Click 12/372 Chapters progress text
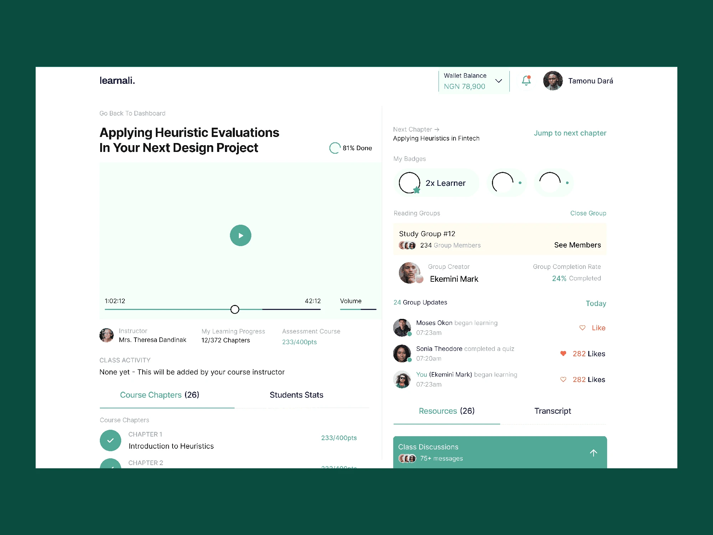The height and width of the screenshot is (535, 713). (226, 340)
